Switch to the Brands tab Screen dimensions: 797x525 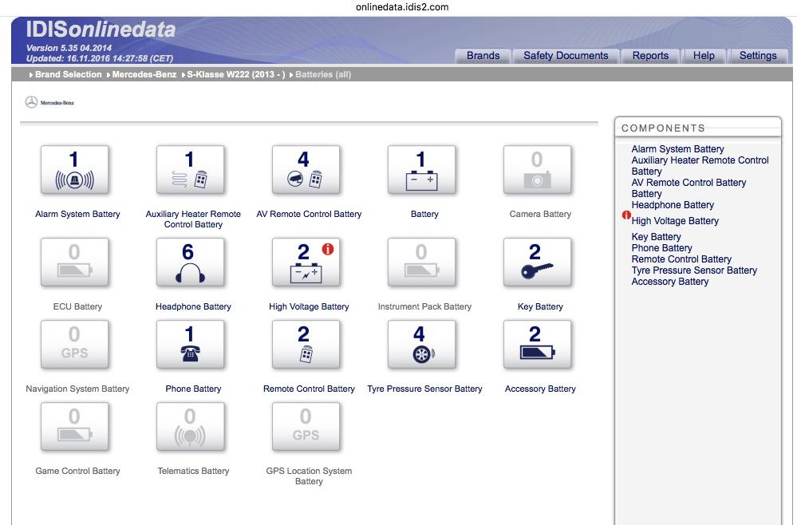483,56
